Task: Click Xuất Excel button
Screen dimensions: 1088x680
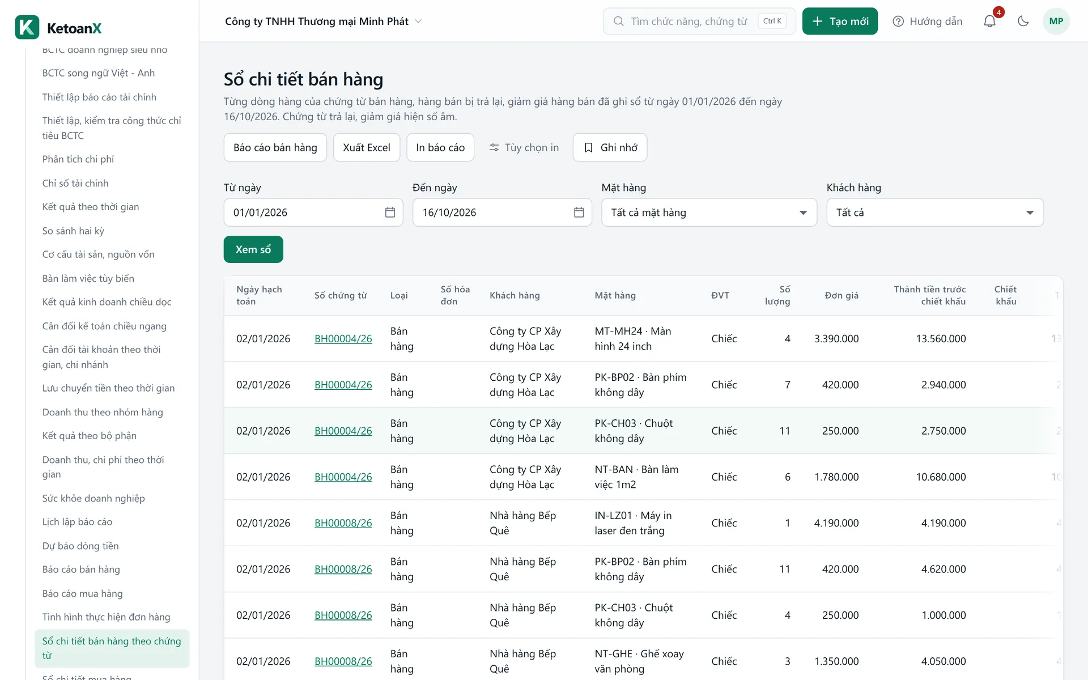Action: point(367,147)
